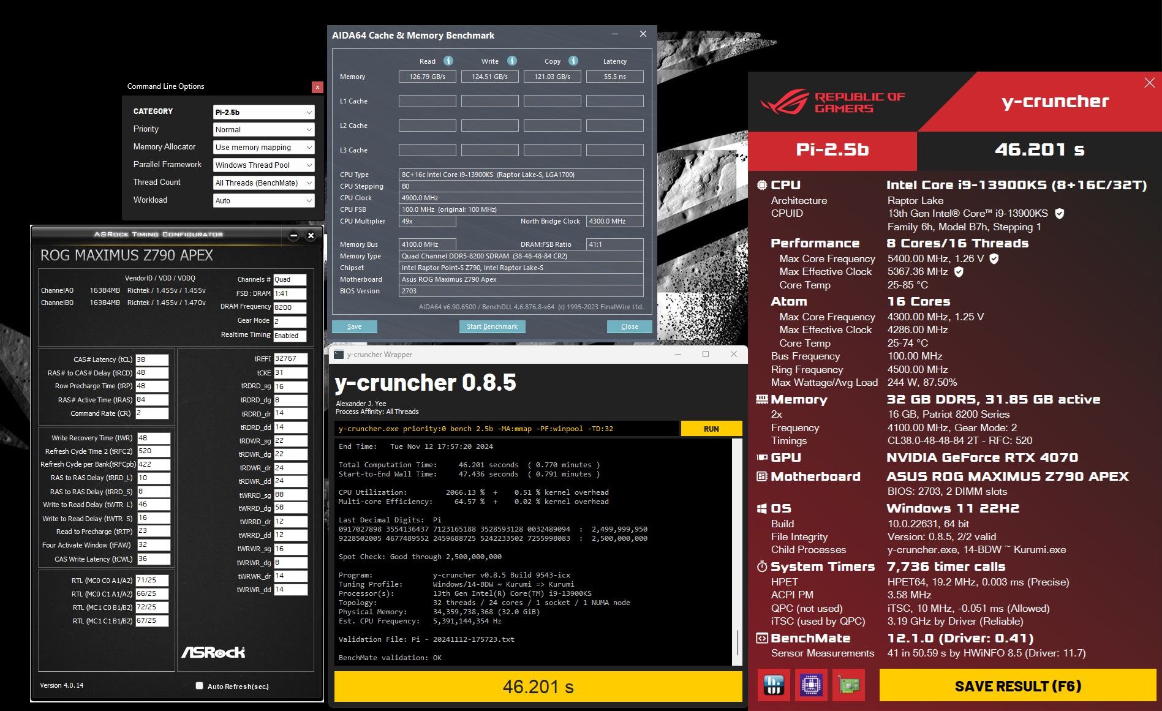The width and height of the screenshot is (1162, 711).
Task: Click the Command Rate (CR) field
Action: click(x=152, y=413)
